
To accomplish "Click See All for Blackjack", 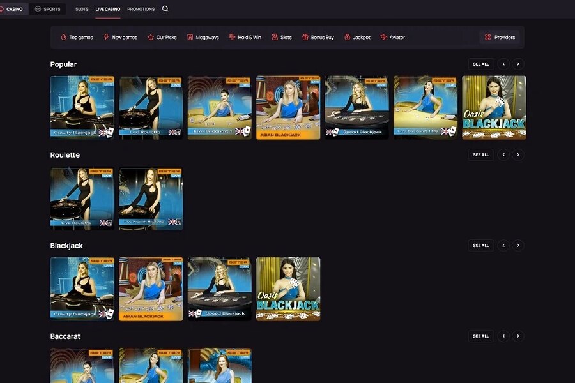I will [x=480, y=246].
